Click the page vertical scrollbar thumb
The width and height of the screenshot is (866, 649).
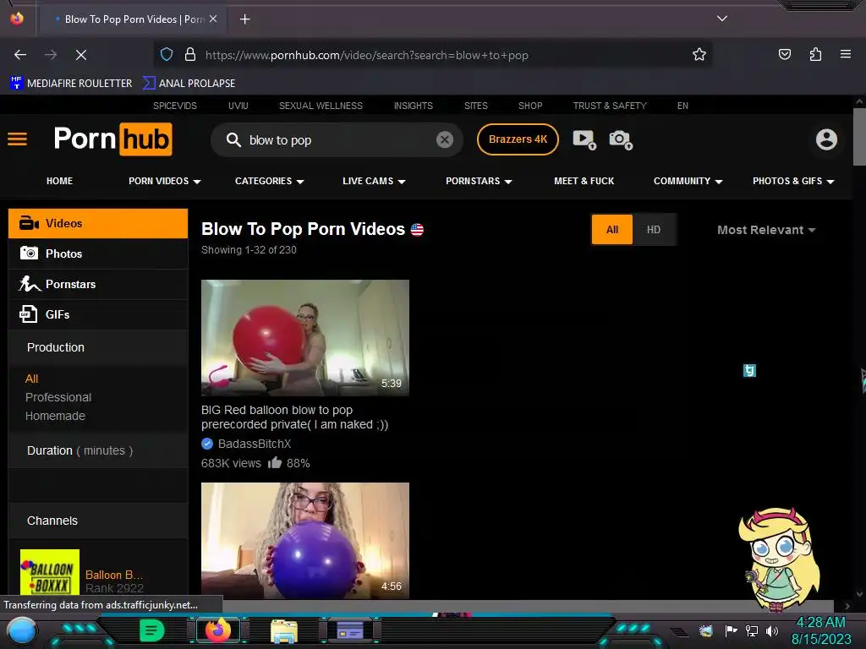859,136
